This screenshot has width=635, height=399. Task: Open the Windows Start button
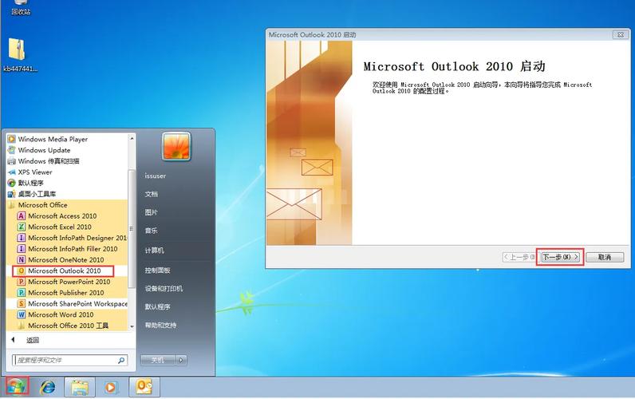point(17,387)
